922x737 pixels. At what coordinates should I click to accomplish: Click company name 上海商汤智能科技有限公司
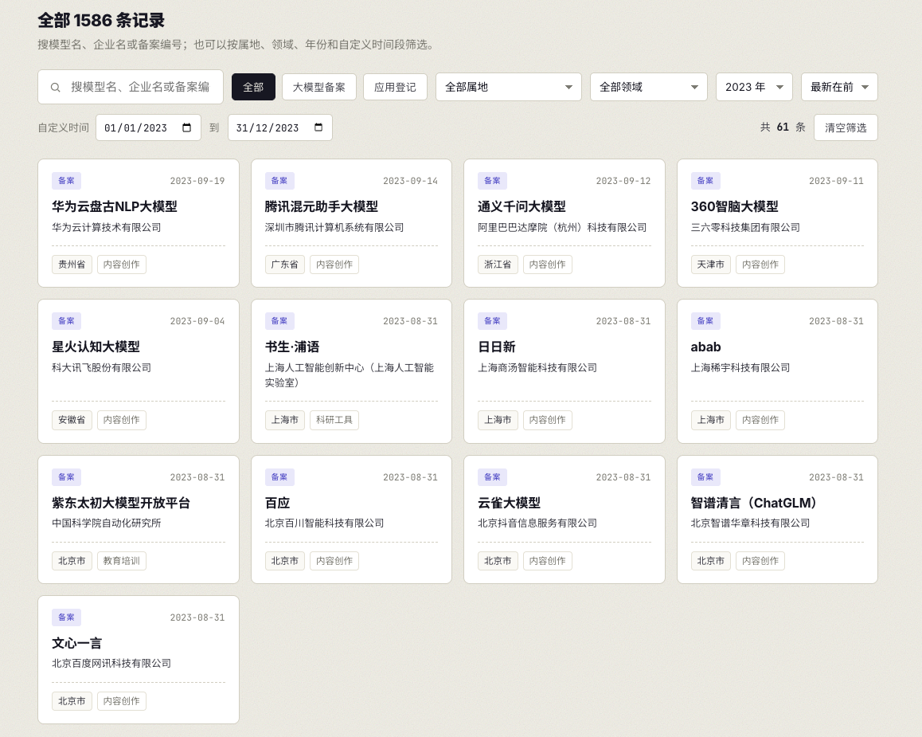coord(537,367)
